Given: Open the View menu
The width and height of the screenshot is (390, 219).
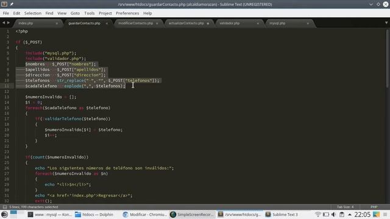Looking at the screenshot, I should [x=62, y=13].
